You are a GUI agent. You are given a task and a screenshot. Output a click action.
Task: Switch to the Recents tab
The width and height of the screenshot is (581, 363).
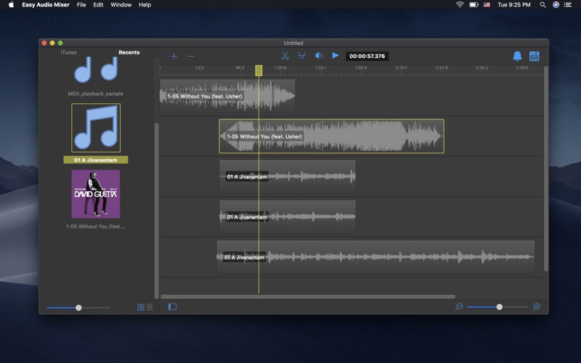[129, 52]
